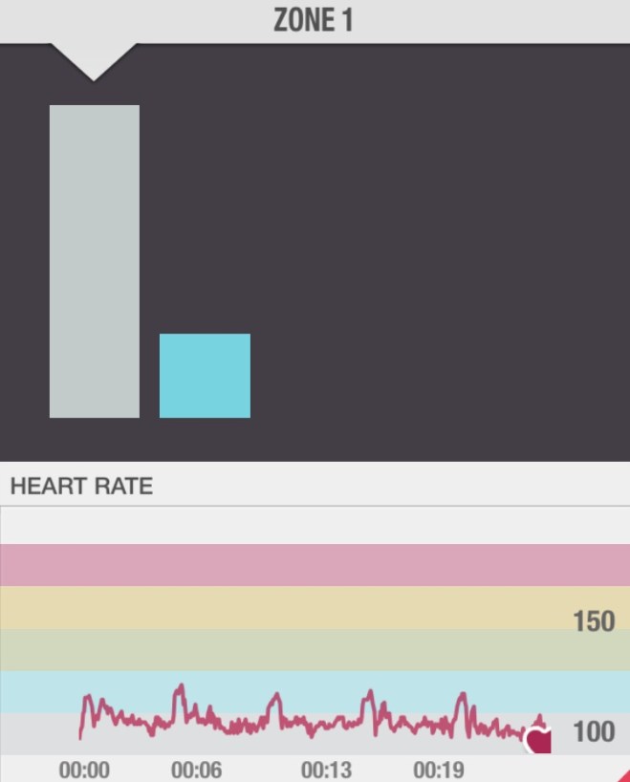Select the short blue zone bar

[x=205, y=376]
